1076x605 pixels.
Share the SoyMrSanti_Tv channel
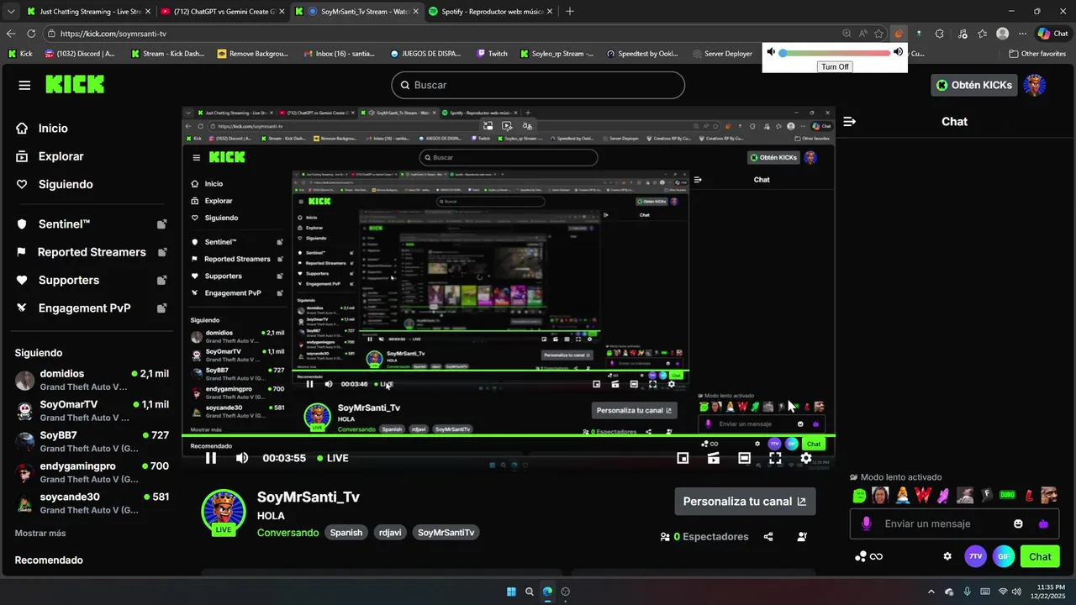point(768,537)
